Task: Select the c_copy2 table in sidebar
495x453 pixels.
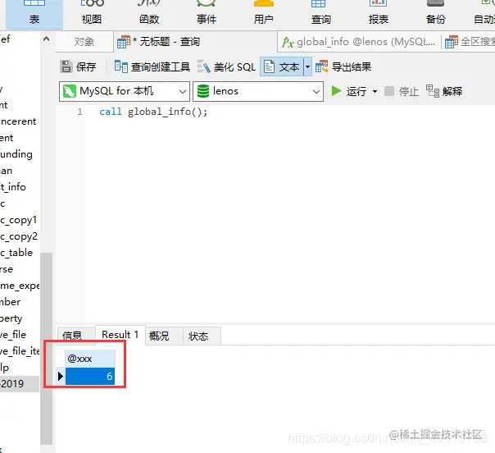Action: click(19, 236)
